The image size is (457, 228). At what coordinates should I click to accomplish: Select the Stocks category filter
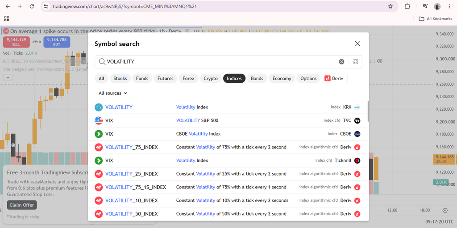click(x=120, y=78)
